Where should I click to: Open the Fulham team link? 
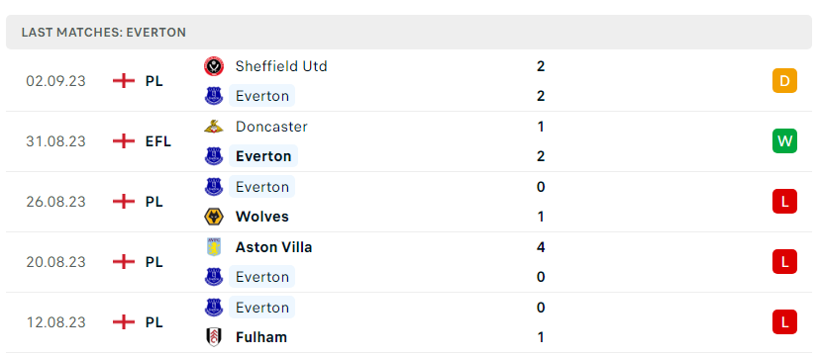[x=261, y=337]
